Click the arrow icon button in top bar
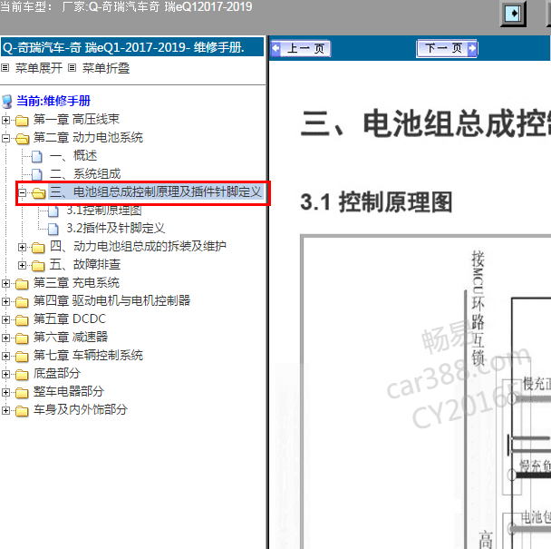Viewport: 551px width, 549px height. tap(513, 14)
